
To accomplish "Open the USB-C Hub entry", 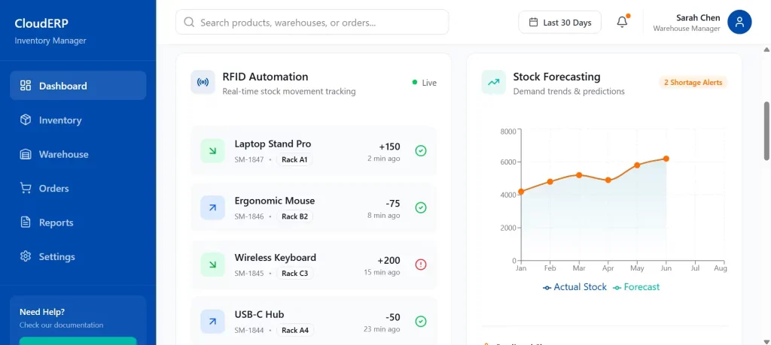I will point(313,320).
